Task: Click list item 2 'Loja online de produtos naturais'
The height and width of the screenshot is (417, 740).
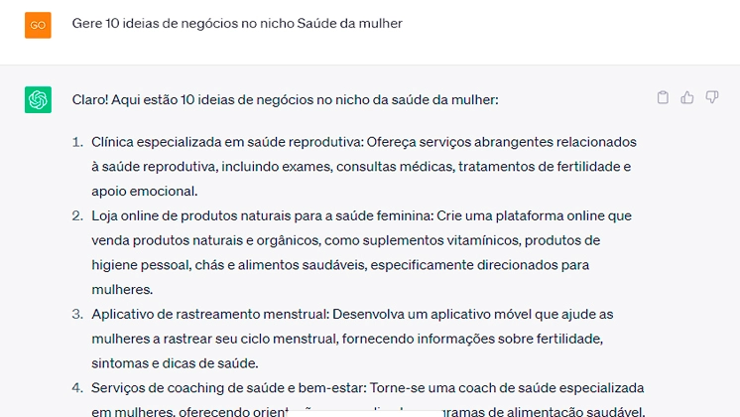Action: 361,252
